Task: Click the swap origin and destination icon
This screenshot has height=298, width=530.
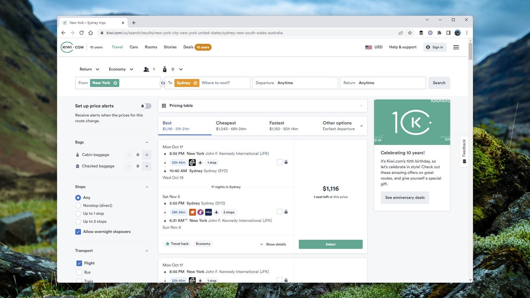Action: [x=163, y=83]
